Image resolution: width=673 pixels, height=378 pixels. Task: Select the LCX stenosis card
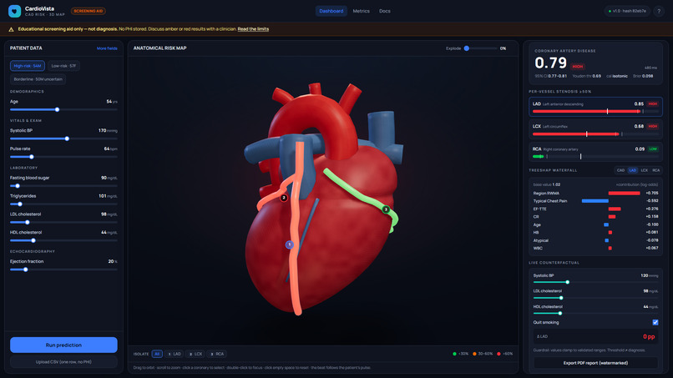click(x=595, y=129)
